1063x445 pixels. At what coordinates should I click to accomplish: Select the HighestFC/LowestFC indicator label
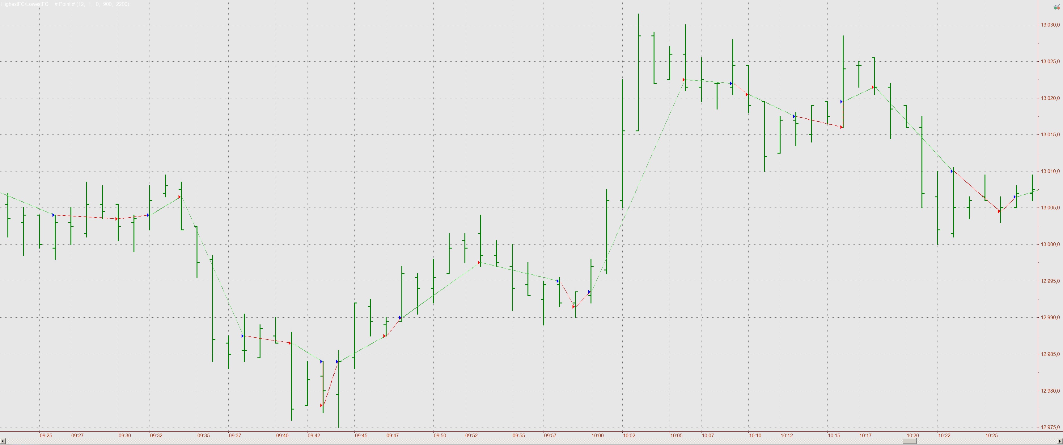pos(24,4)
